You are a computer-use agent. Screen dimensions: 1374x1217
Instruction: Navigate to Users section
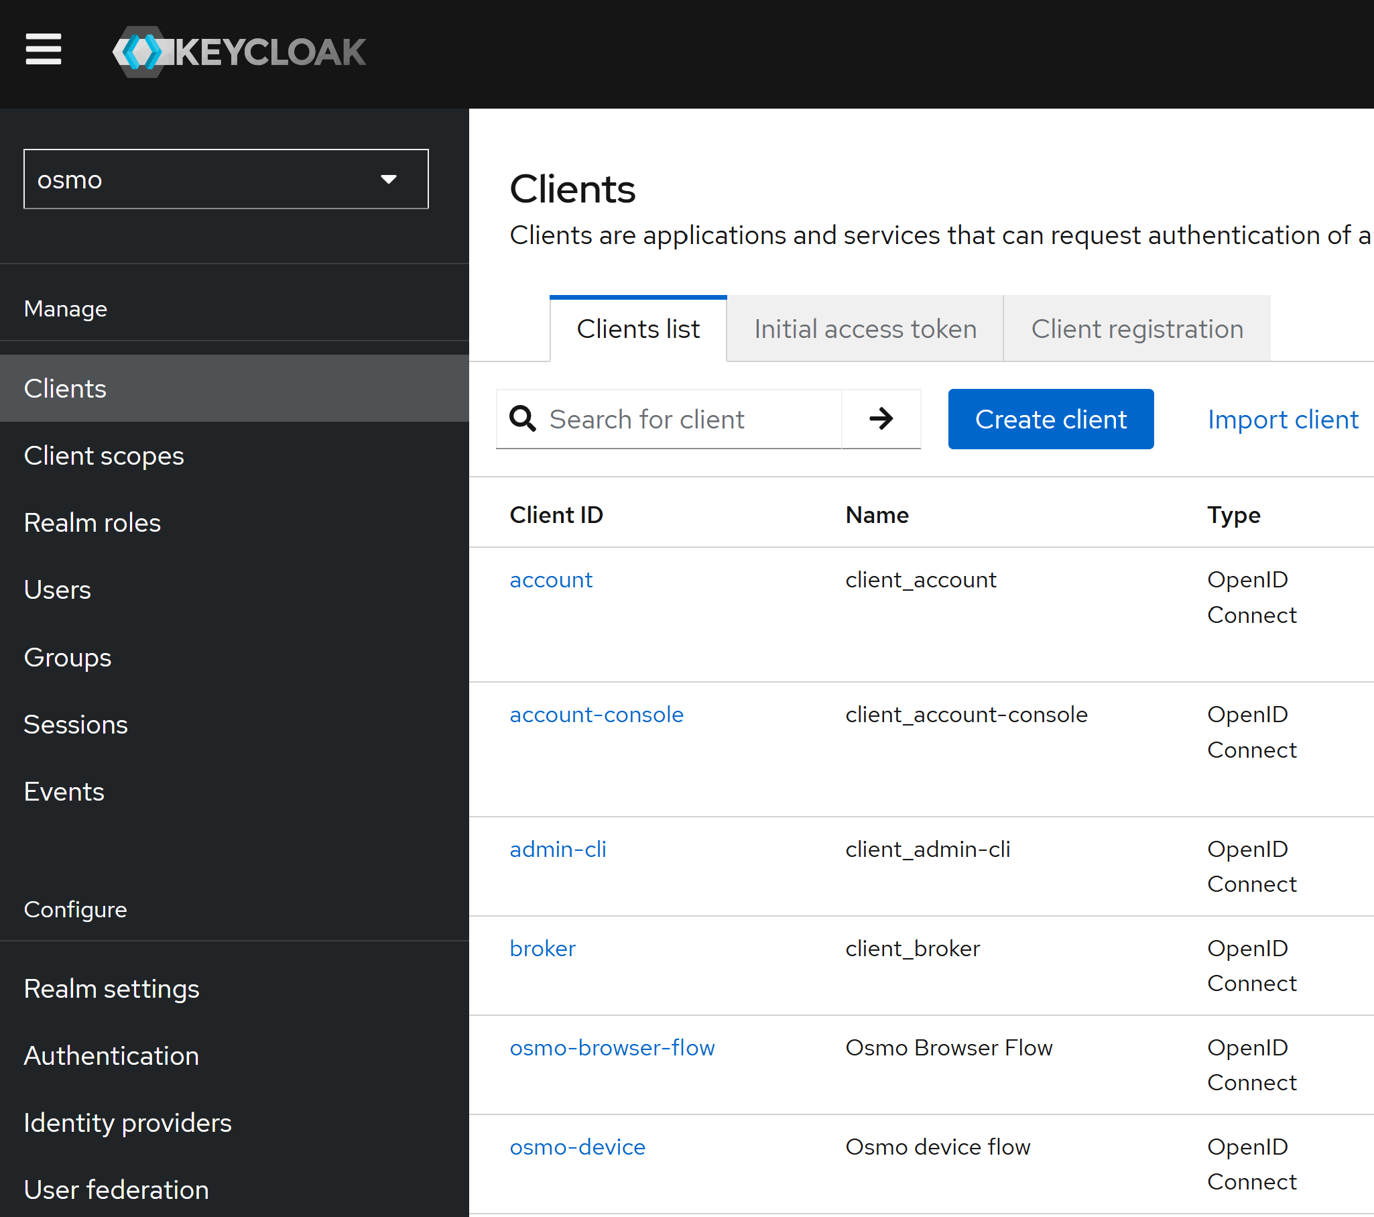tap(57, 589)
